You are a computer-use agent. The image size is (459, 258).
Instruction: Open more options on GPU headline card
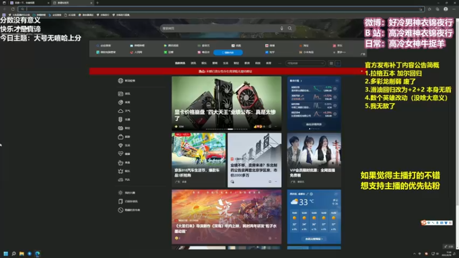275,127
